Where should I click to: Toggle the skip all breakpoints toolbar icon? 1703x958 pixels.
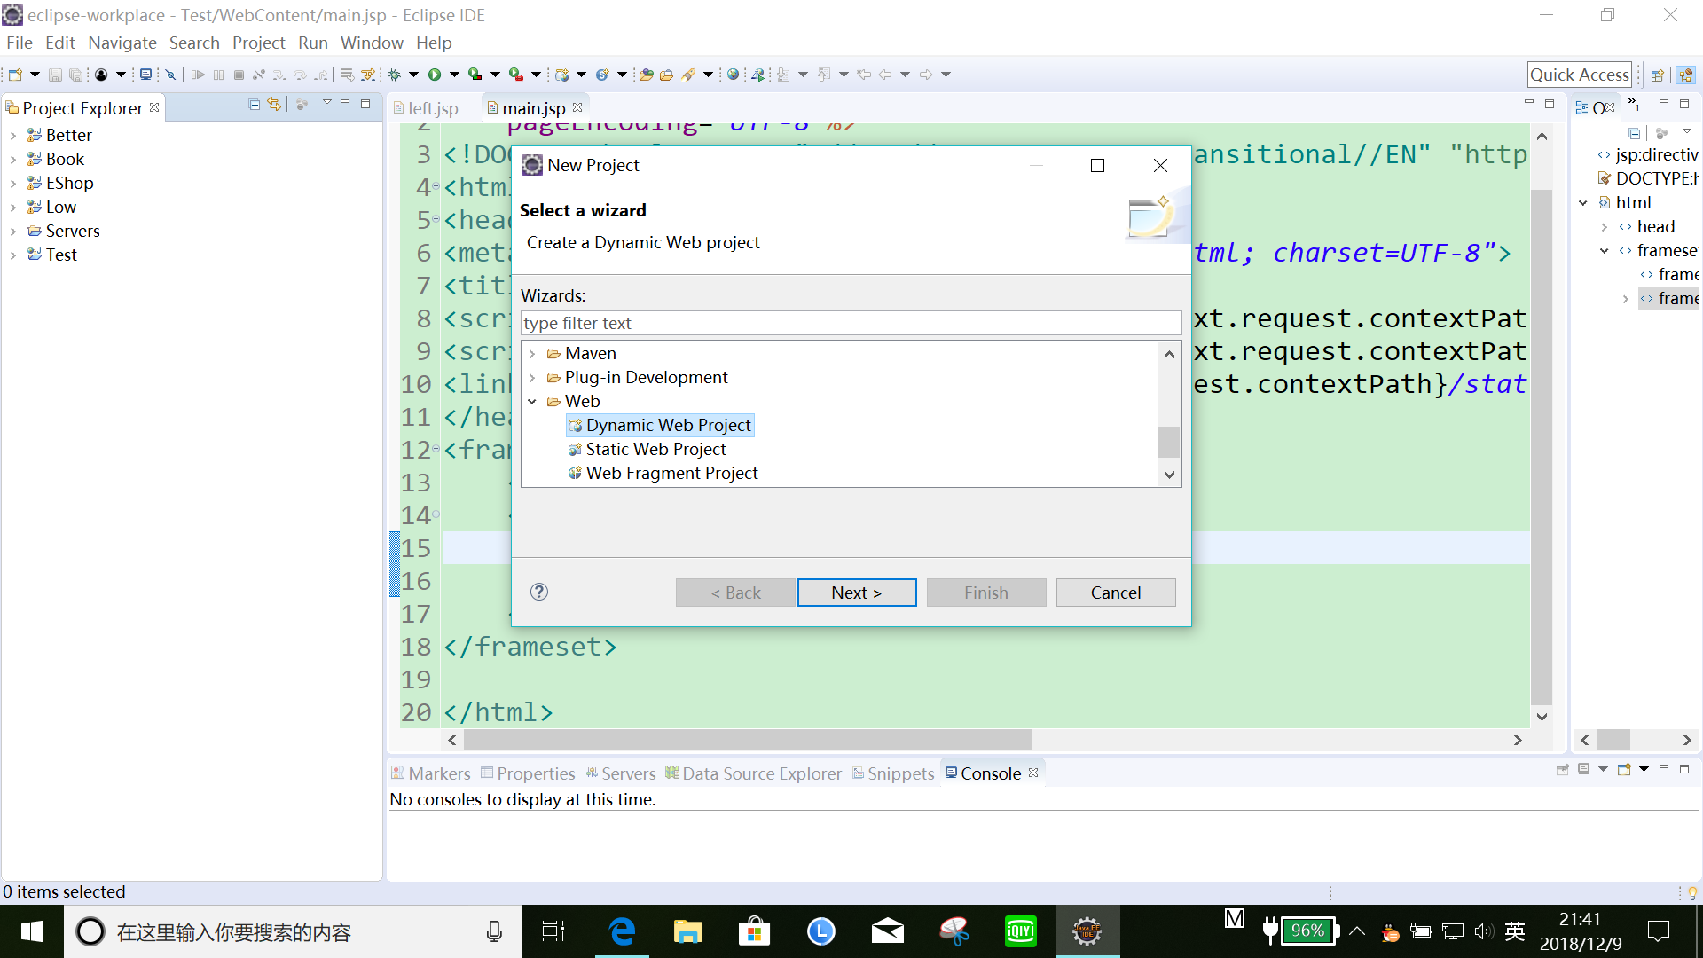pyautogui.click(x=170, y=75)
